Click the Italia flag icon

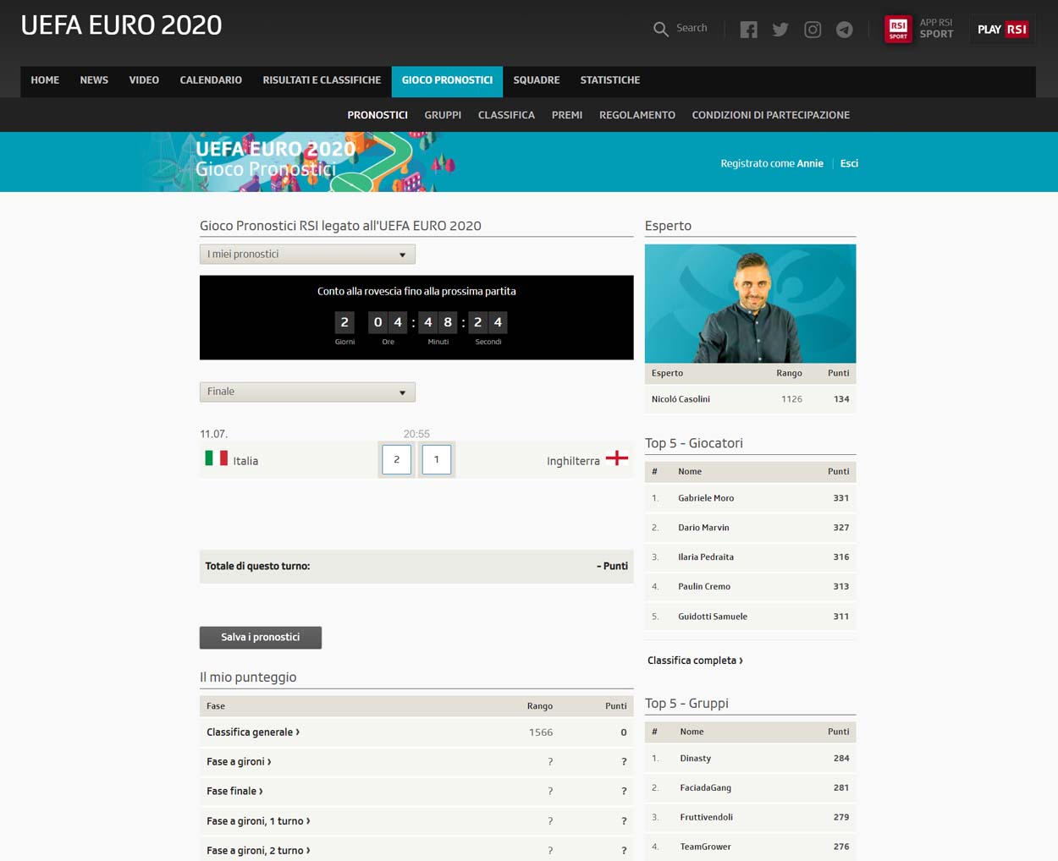[x=217, y=458]
